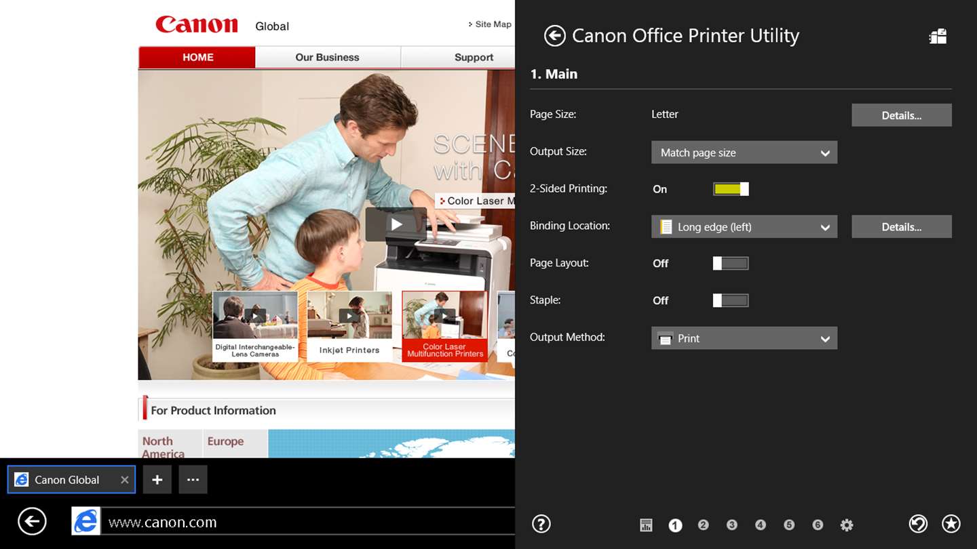Go to settings page 3

click(x=732, y=525)
